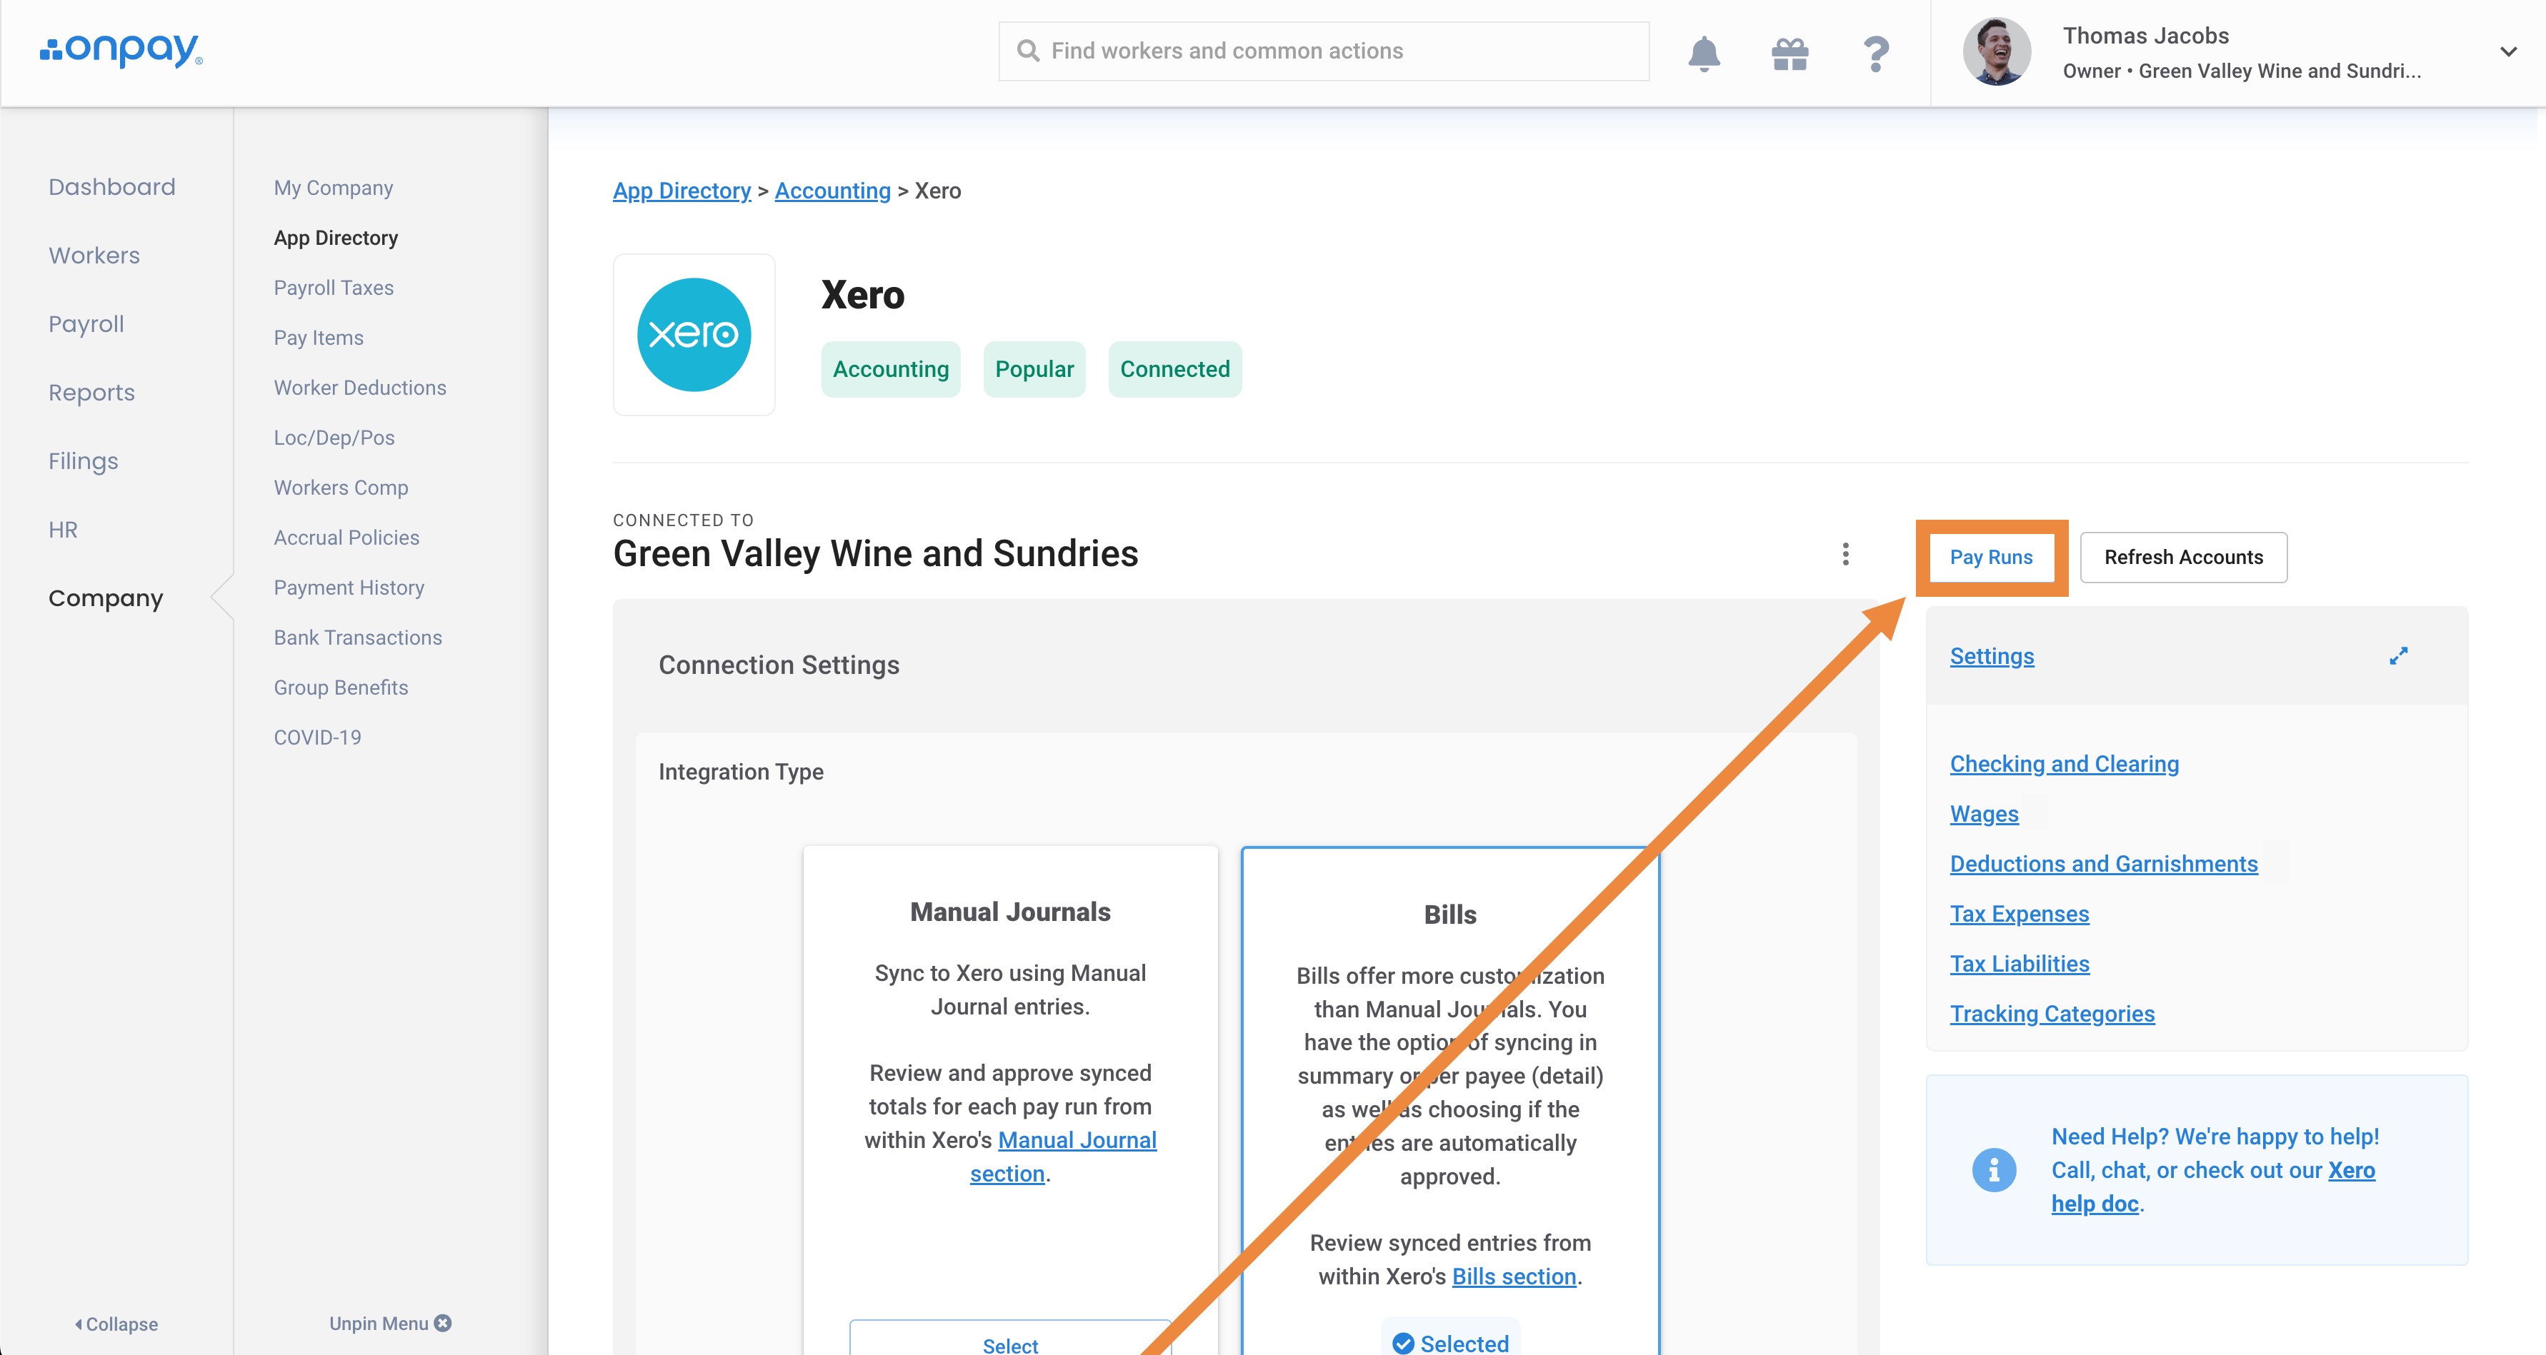Click the search workers input field
The image size is (2546, 1355).
point(1324,51)
